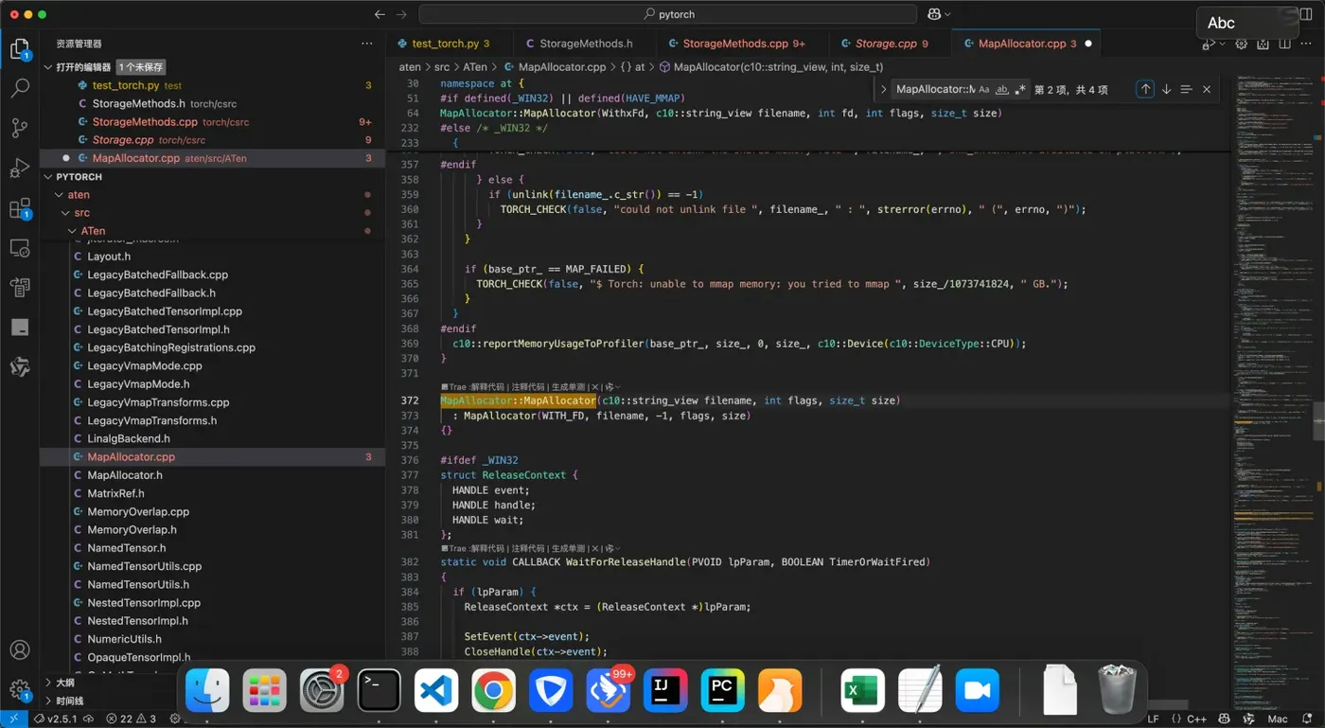Collapse the src folder
Image resolution: width=1325 pixels, height=728 pixels.
pos(66,213)
